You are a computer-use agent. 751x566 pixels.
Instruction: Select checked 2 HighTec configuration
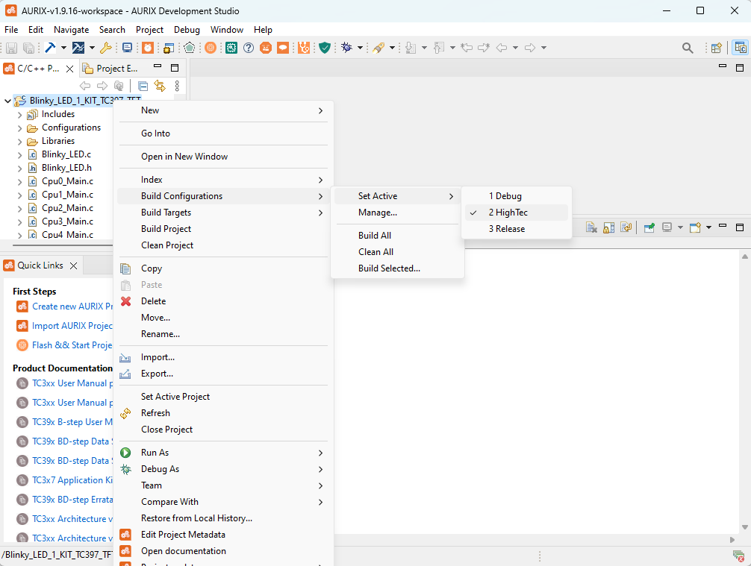click(508, 213)
